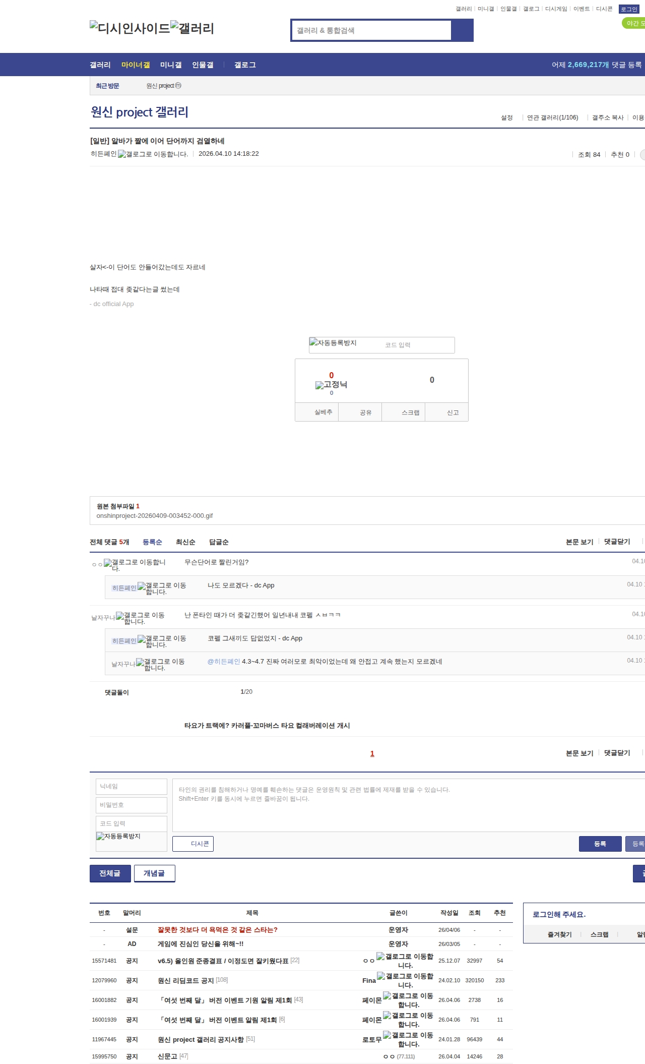Viewport: 645px width, 1064px height.
Task: Toggle 댓글닫기 above the comment list
Action: (617, 542)
